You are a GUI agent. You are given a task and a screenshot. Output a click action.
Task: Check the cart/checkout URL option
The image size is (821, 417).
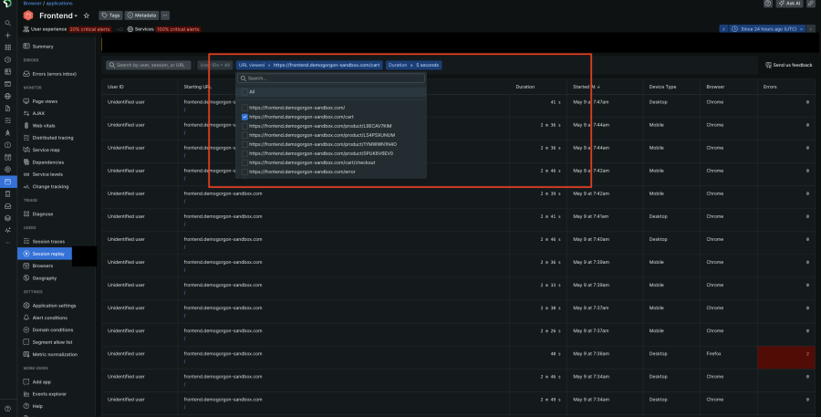click(244, 162)
